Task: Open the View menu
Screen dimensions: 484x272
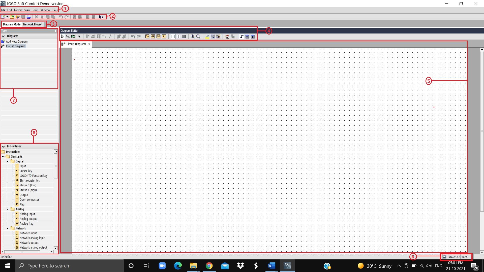Action: click(27, 10)
